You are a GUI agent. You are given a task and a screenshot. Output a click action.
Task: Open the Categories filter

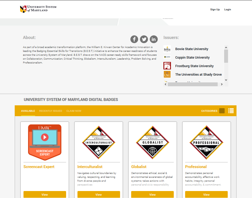209,111
